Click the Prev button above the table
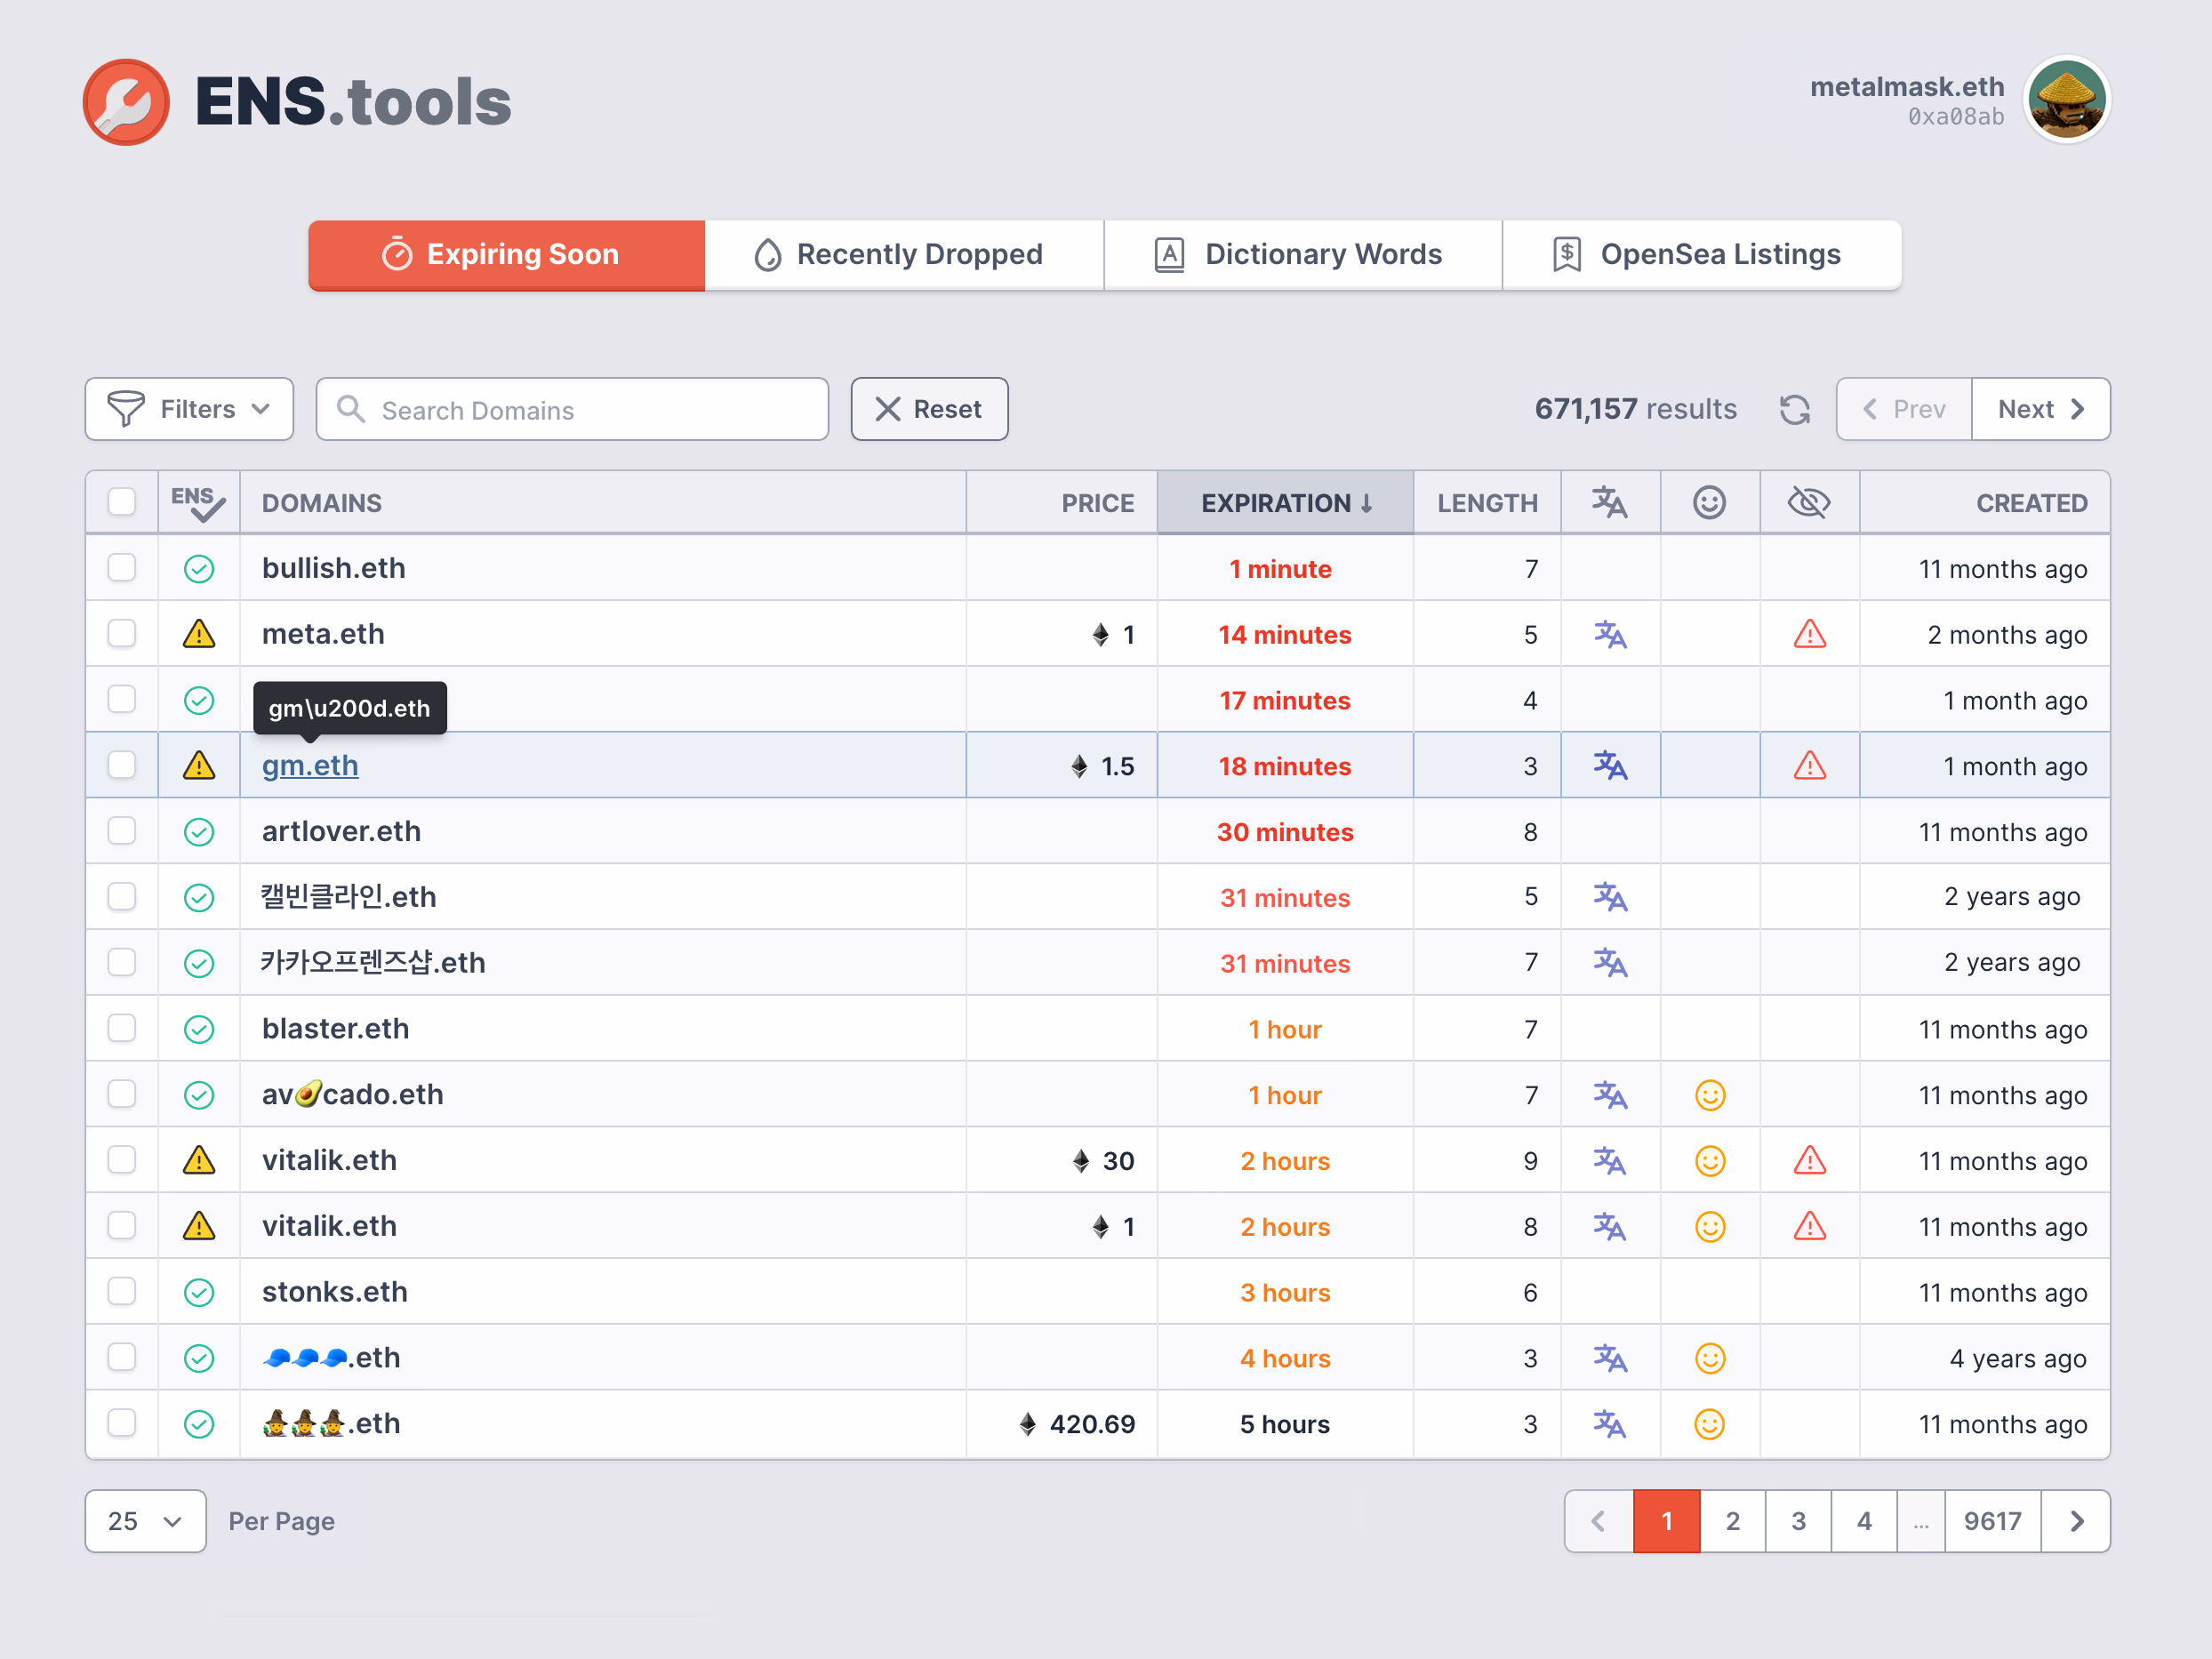The width and height of the screenshot is (2212, 1659). coord(1904,409)
